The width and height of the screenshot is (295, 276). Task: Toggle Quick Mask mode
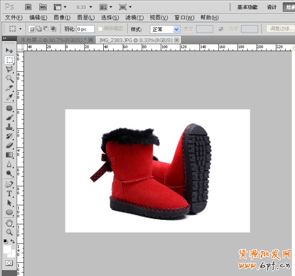click(9, 263)
